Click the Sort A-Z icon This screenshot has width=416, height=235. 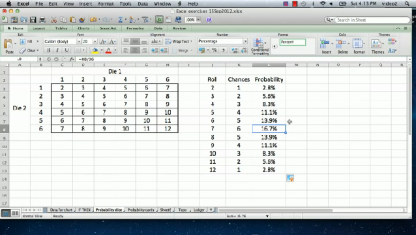(132, 20)
